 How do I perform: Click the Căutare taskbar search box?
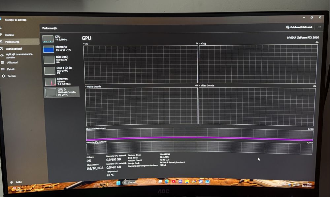139,182
